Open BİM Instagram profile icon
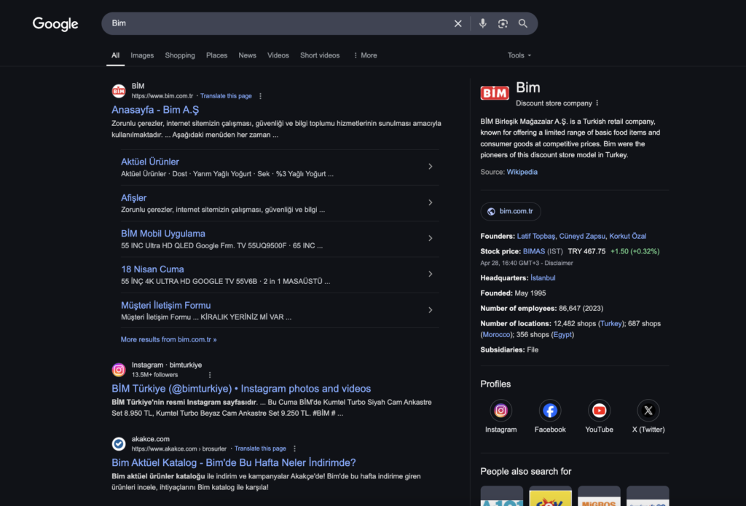The height and width of the screenshot is (506, 746). [500, 411]
